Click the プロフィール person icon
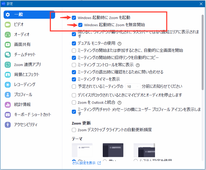206x170 pixels. click(8, 95)
